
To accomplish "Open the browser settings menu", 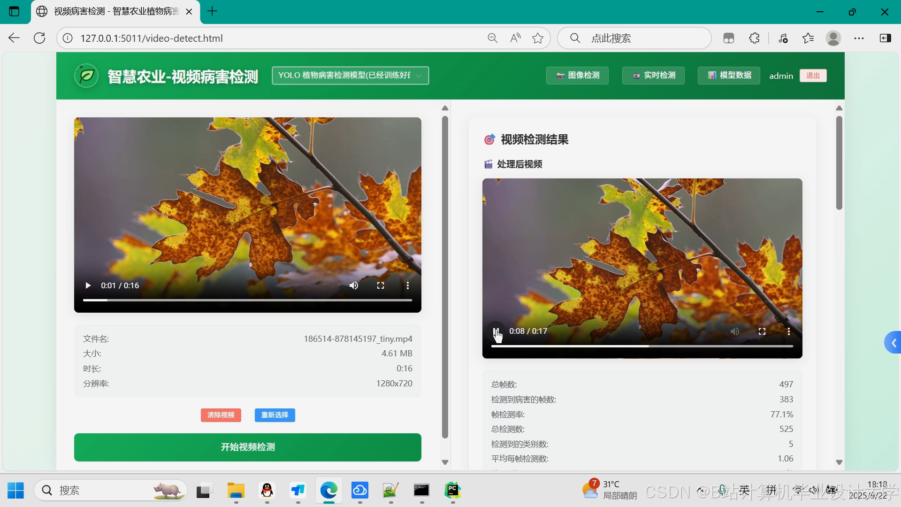I will 859,38.
